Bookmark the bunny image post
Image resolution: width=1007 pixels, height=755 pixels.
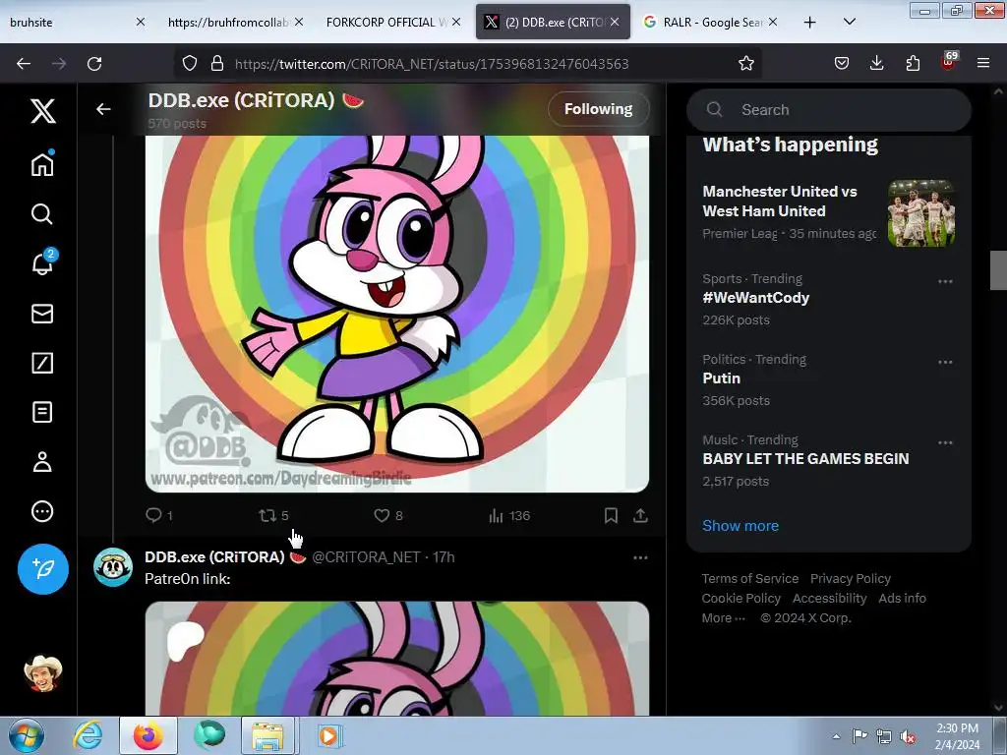[611, 515]
